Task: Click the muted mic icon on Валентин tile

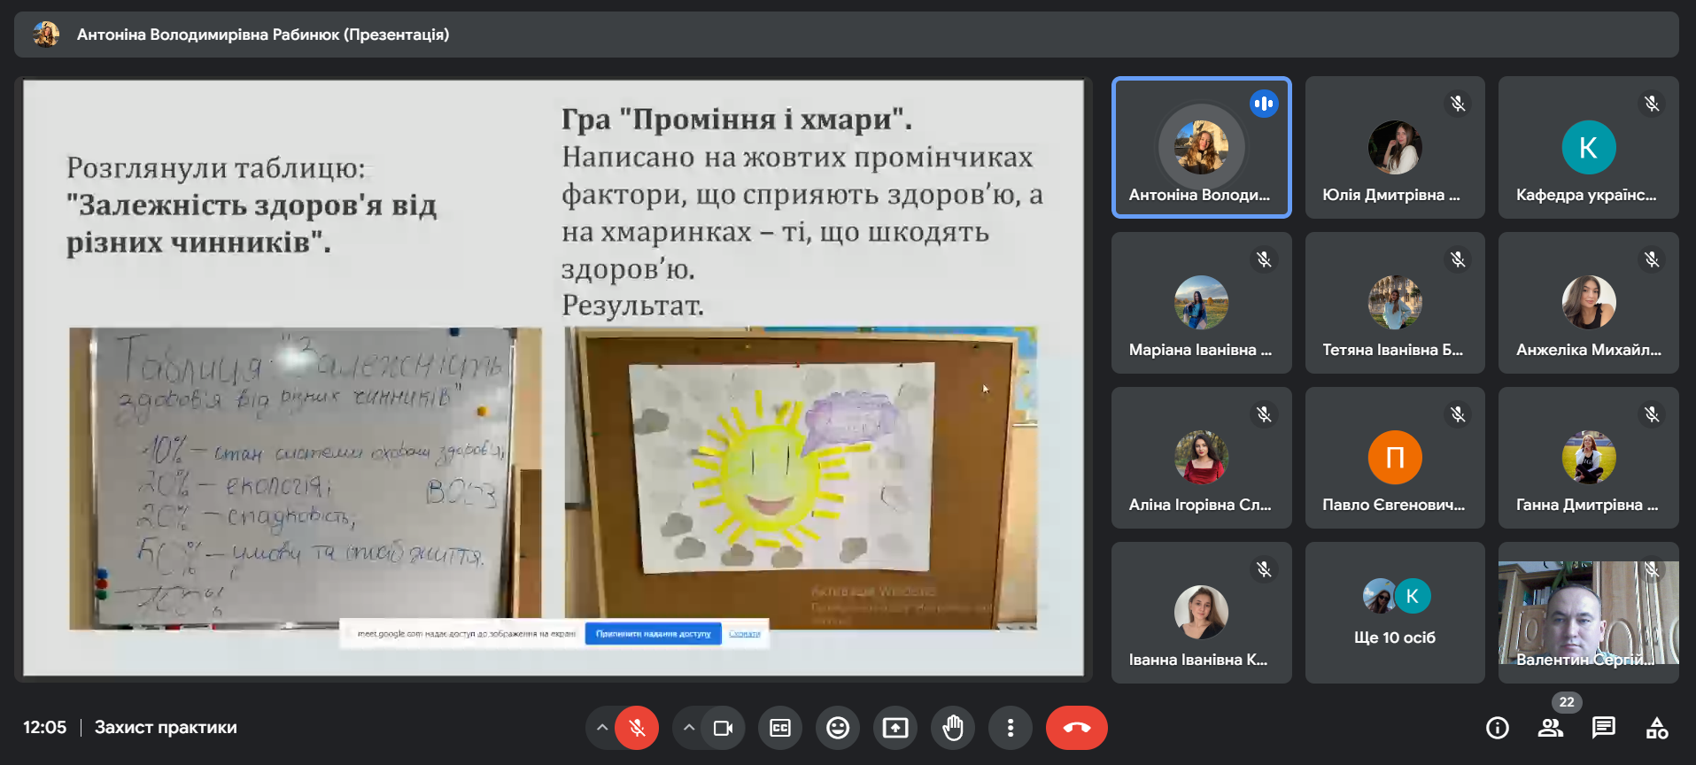Action: click(1652, 569)
